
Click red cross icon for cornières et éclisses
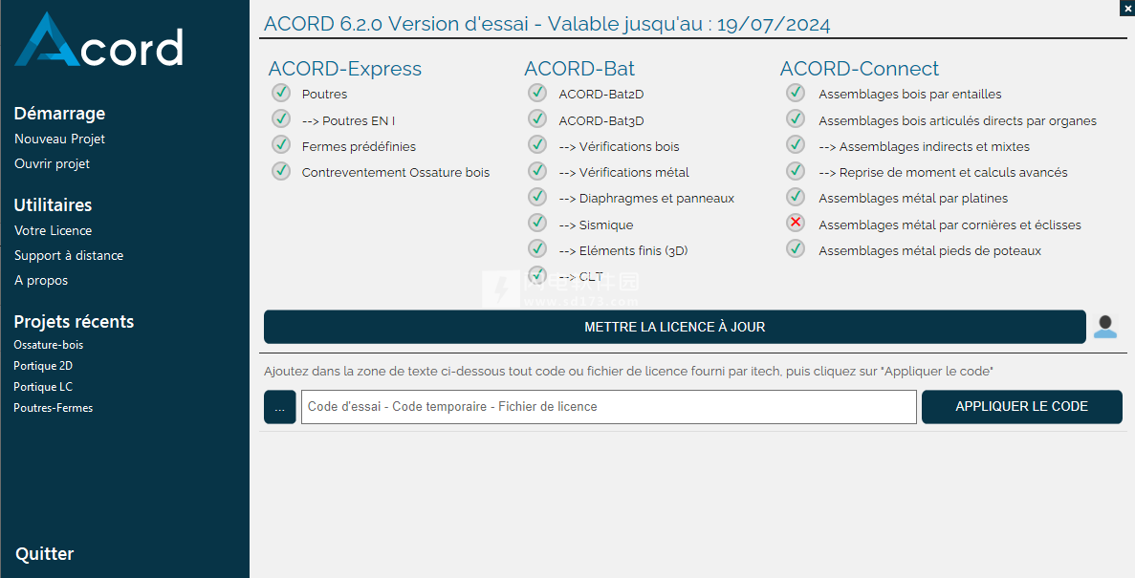click(796, 223)
